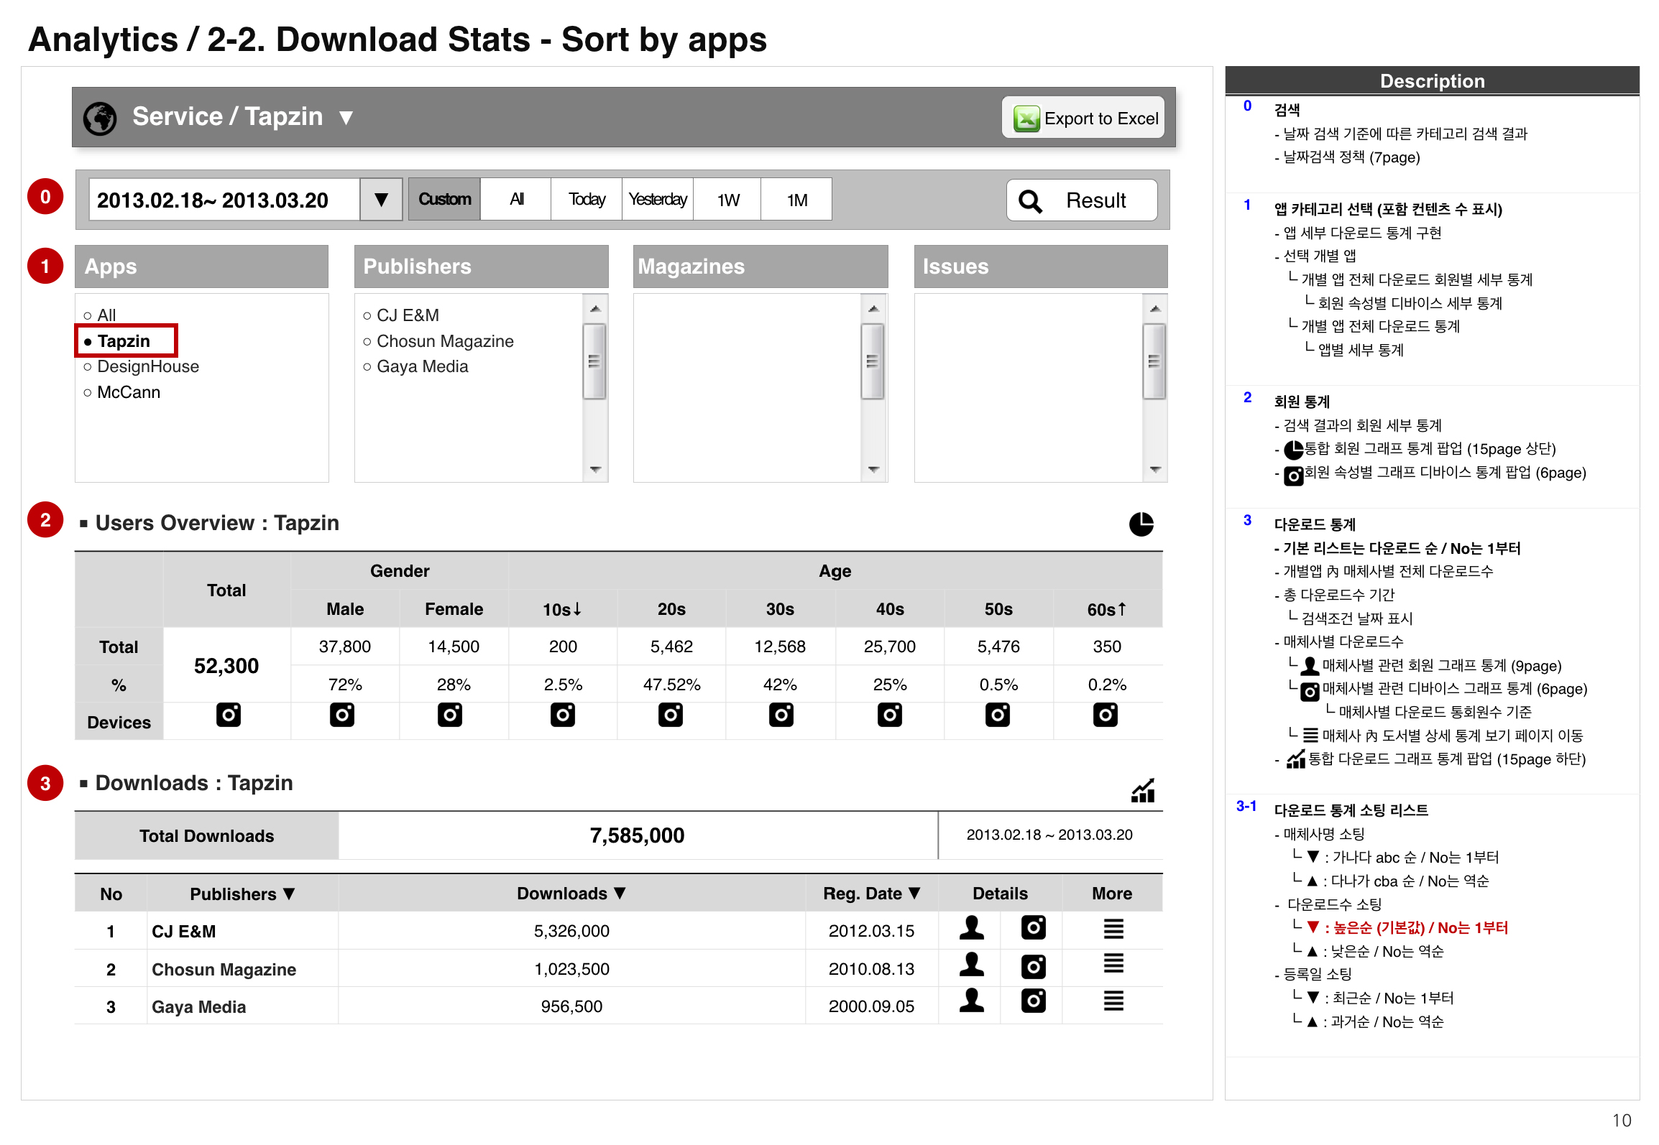View device graph for CJ E&M
This screenshot has width=1659, height=1145.
[1034, 928]
